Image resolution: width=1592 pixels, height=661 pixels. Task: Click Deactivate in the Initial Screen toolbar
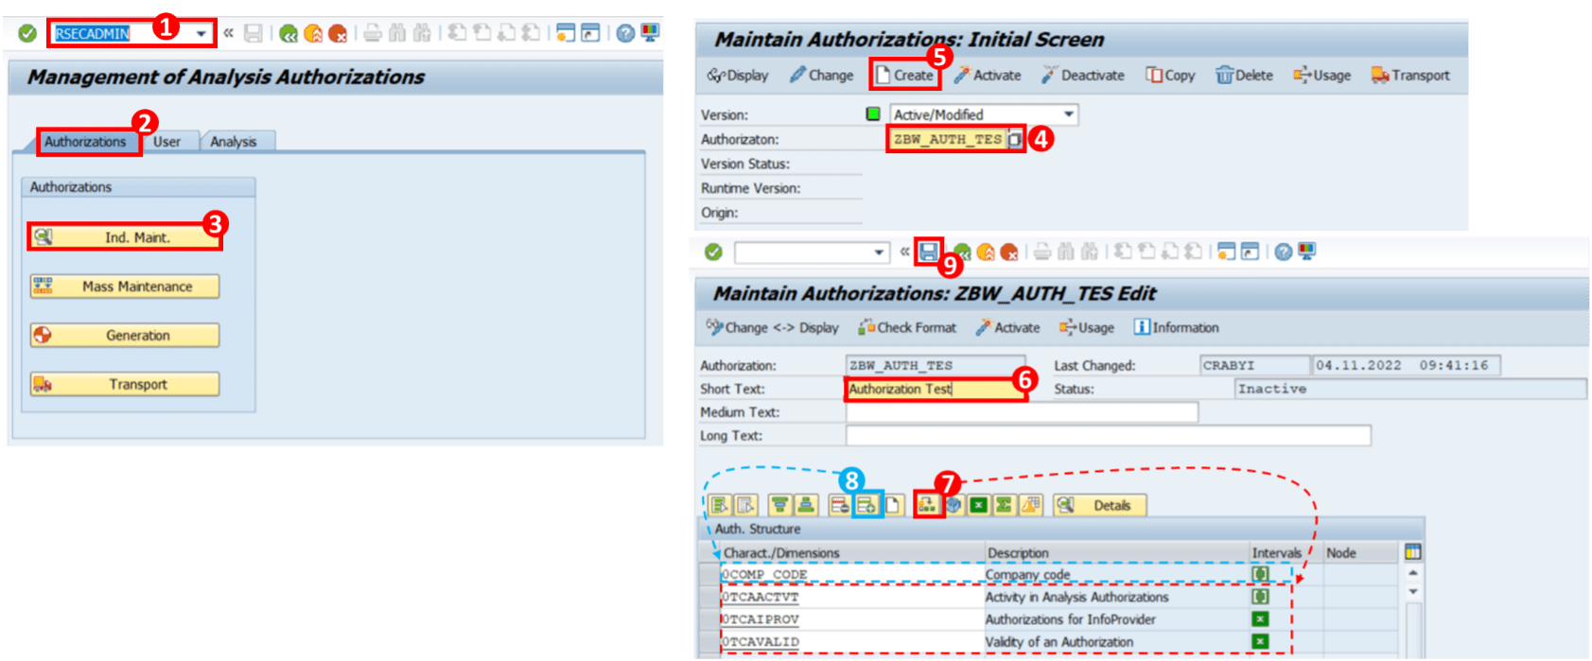coord(1083,76)
